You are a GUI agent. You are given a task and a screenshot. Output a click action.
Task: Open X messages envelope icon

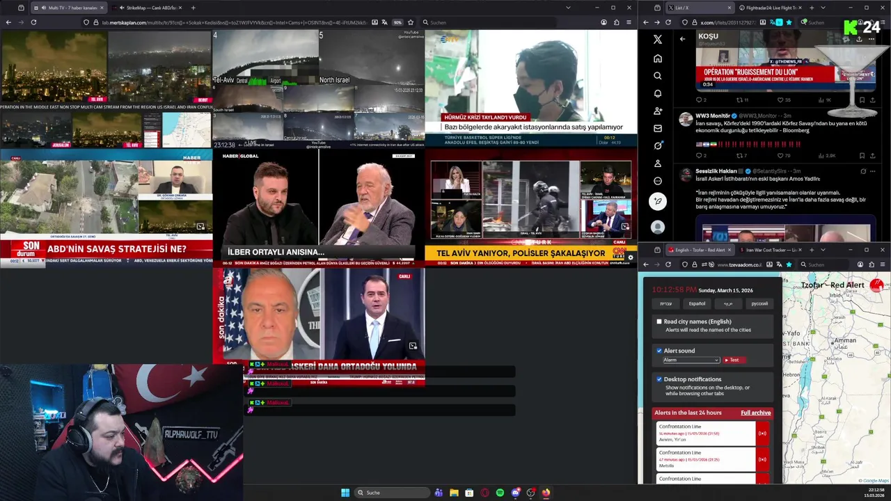coord(658,128)
